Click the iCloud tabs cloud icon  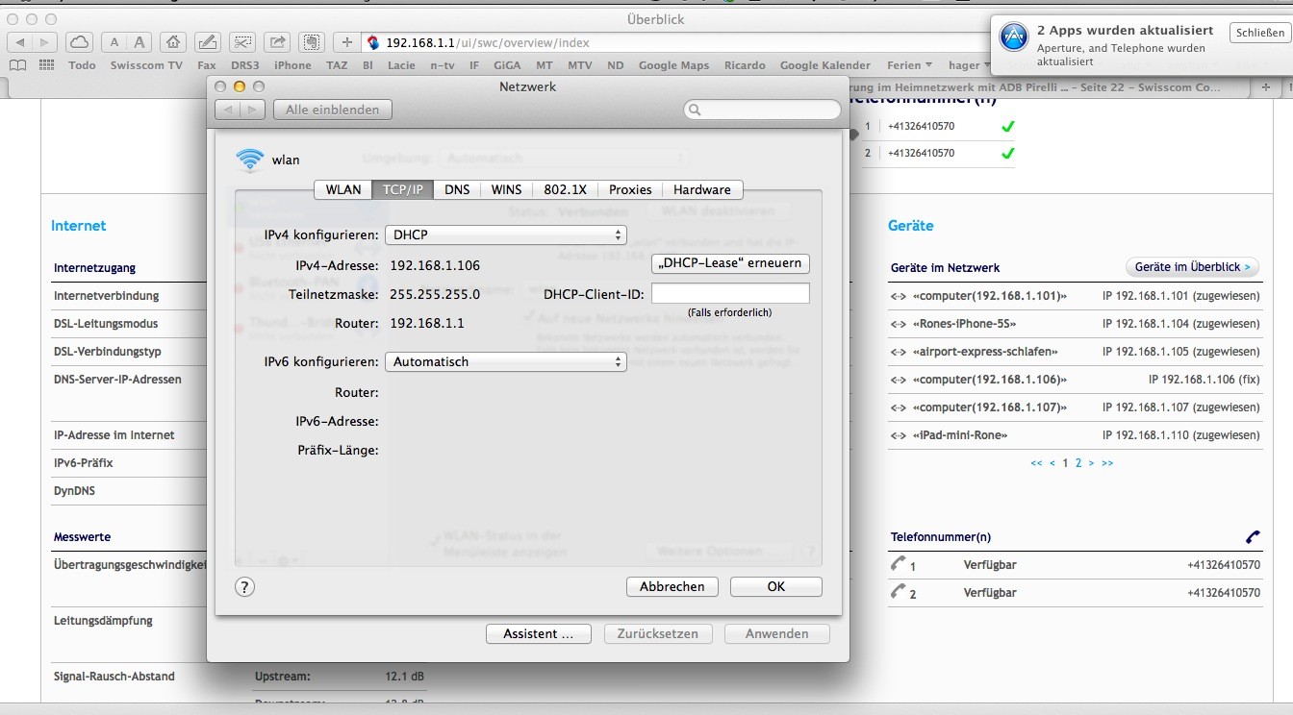(x=79, y=42)
